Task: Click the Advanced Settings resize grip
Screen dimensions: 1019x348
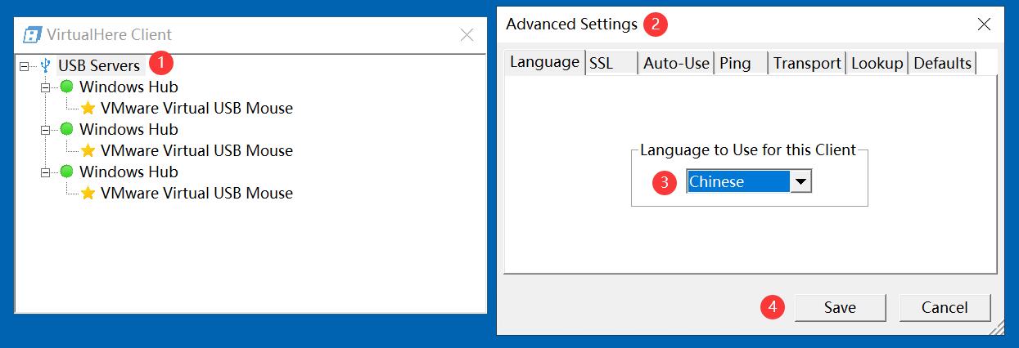Action: [996, 328]
